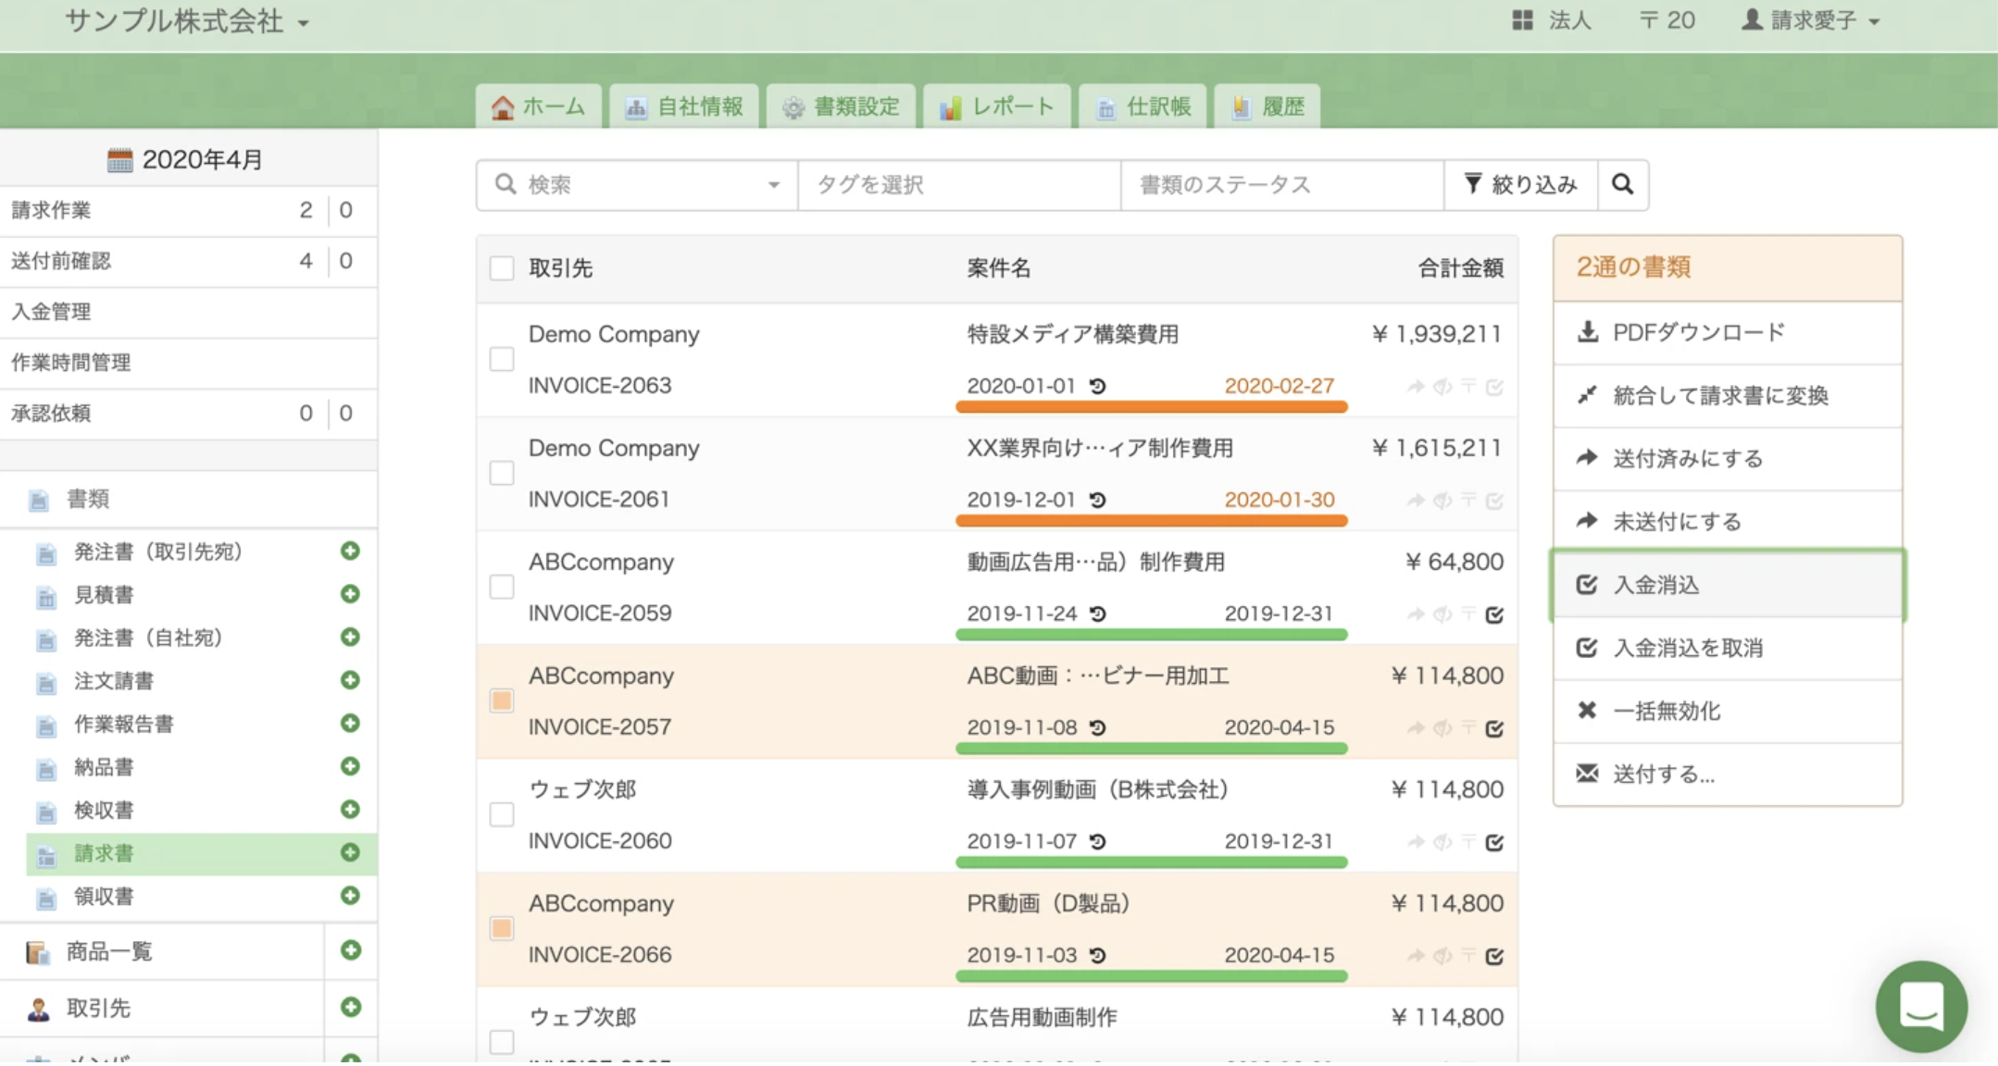
Task: Click plus icon next to 取引先
Action: tap(350, 1007)
